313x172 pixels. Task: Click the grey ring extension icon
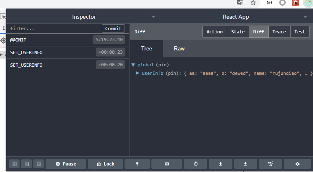pos(282,3)
